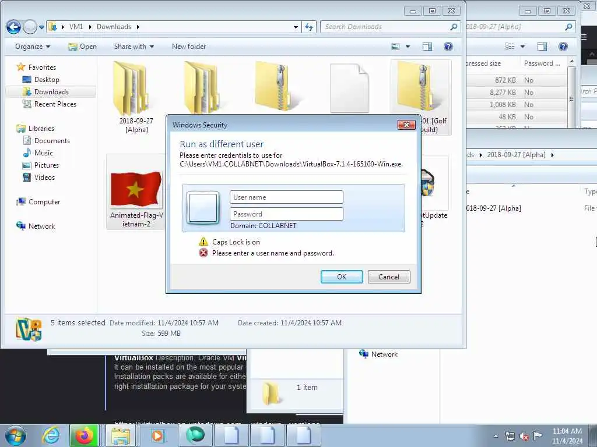Expand the arrow after Downloads breadcrumb

pyautogui.click(x=138, y=27)
